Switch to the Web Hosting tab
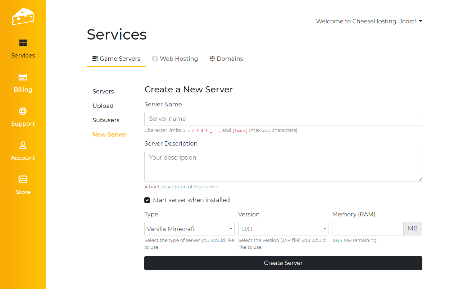Screen dimensions: 463x289 (175, 59)
